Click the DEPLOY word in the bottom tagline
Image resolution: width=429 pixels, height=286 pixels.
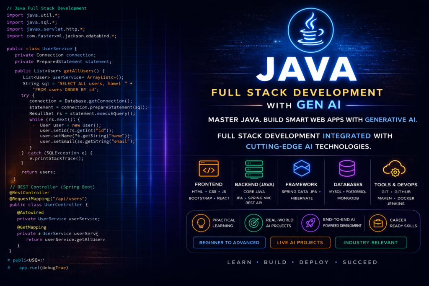point(314,262)
